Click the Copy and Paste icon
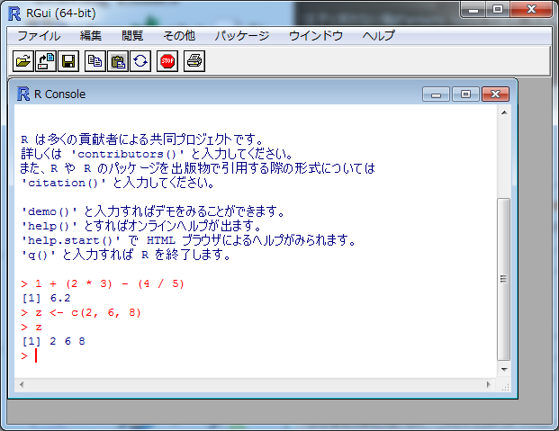559x431 pixels. pos(140,61)
